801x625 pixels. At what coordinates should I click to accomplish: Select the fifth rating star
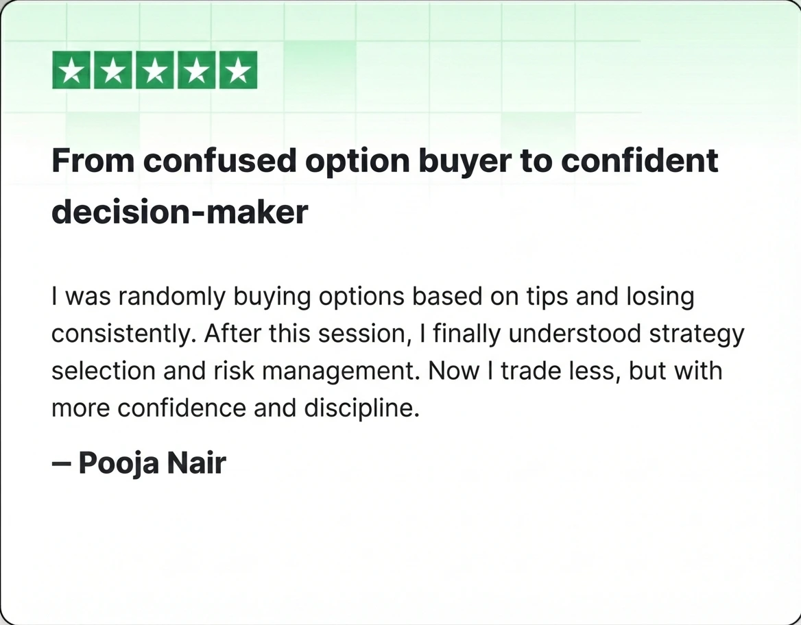238,70
